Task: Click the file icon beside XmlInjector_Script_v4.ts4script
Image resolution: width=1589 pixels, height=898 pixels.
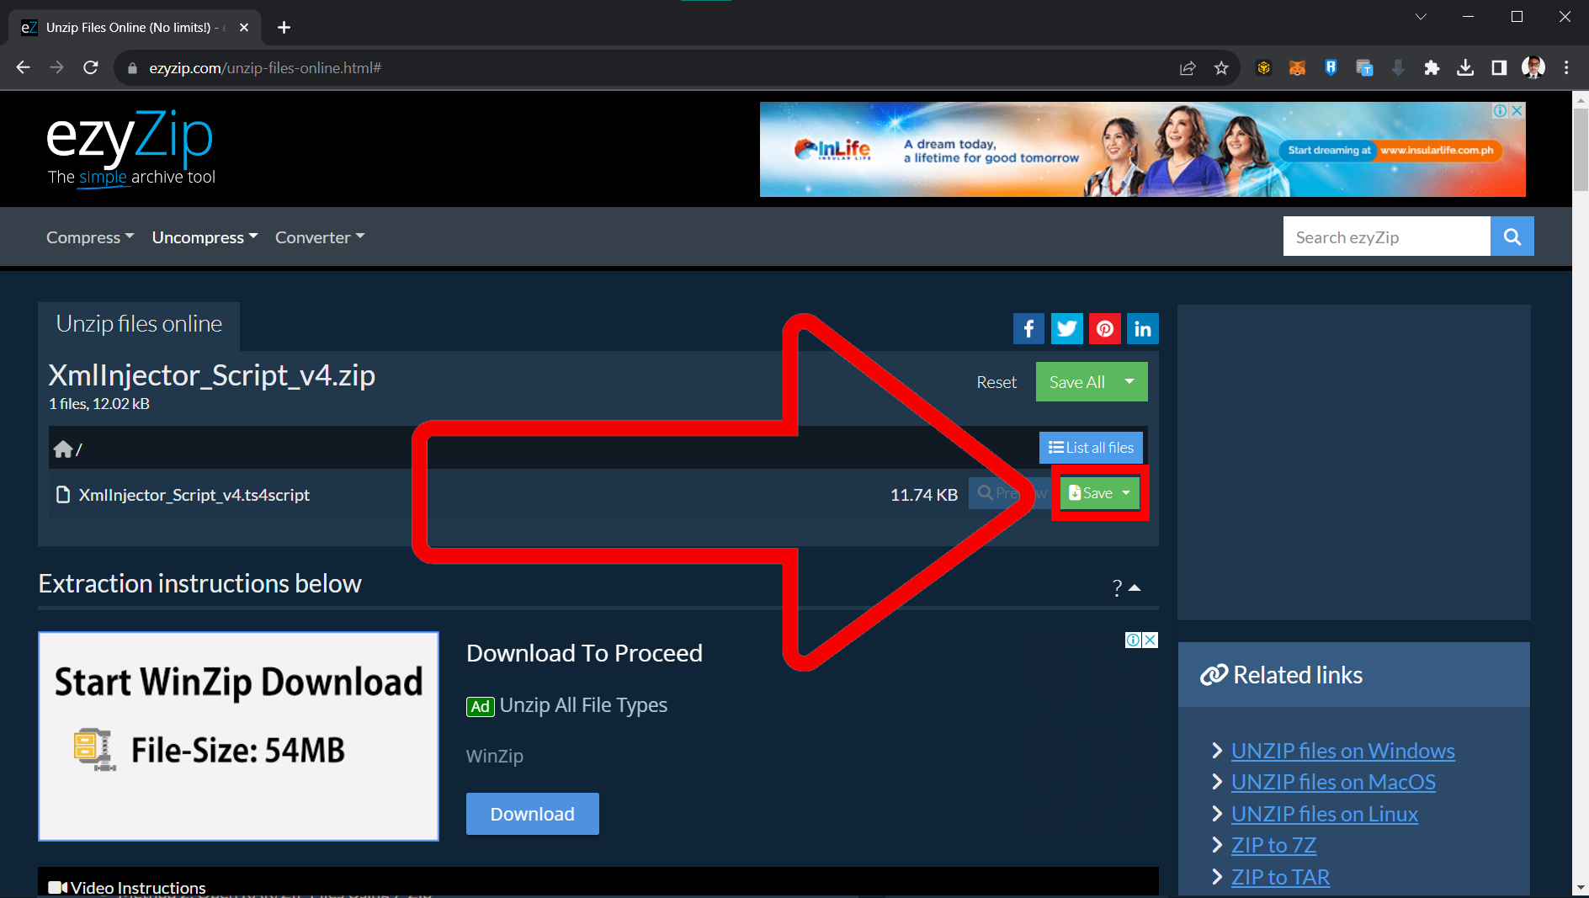Action: pyautogui.click(x=63, y=495)
